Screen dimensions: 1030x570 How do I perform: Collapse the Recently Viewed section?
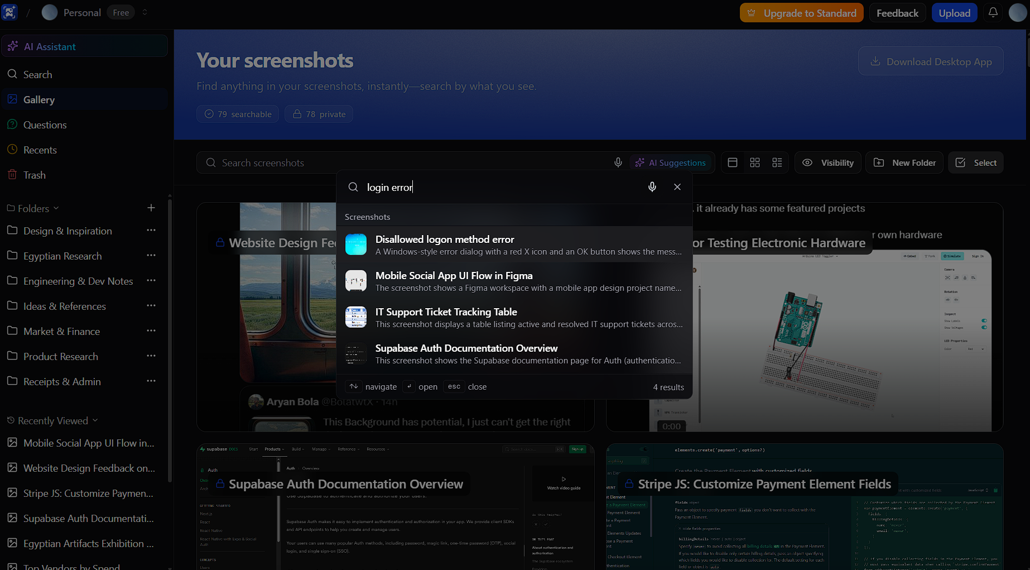click(96, 420)
